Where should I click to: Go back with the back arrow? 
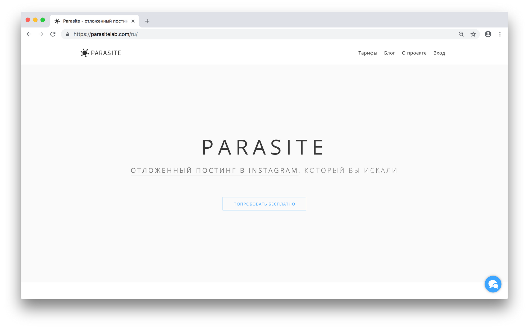coord(29,34)
